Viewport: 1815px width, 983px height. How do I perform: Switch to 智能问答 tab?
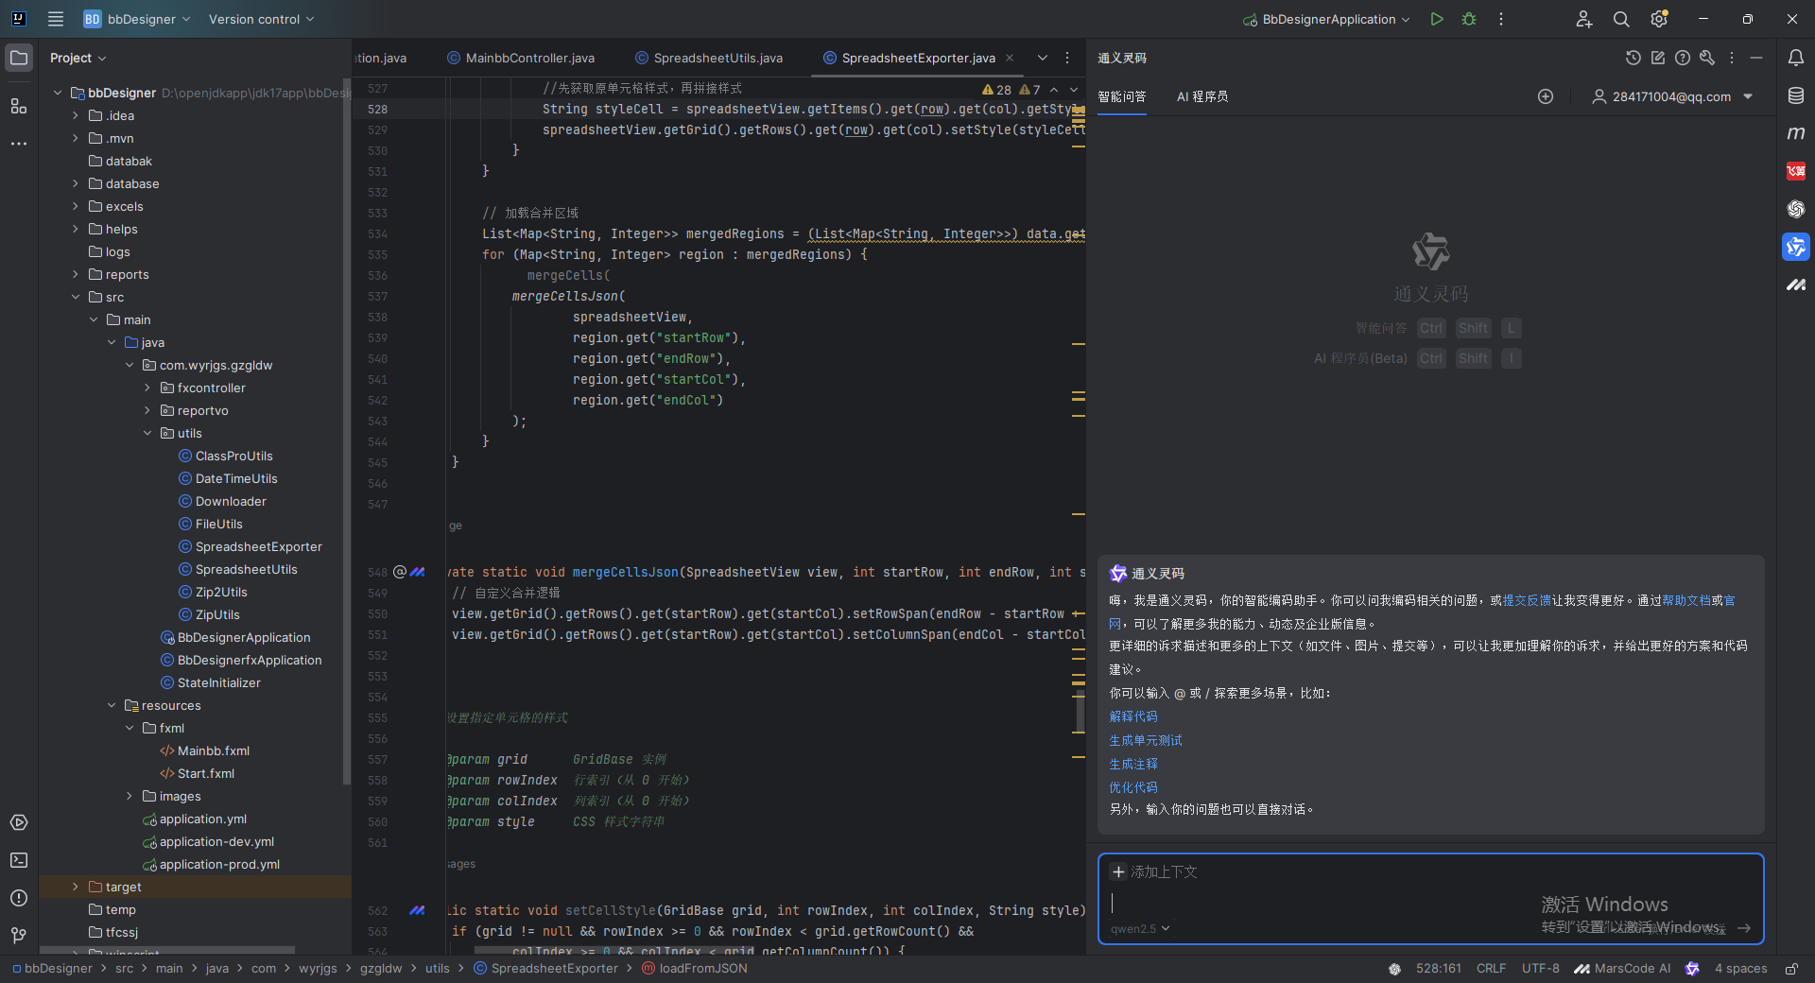click(1122, 96)
